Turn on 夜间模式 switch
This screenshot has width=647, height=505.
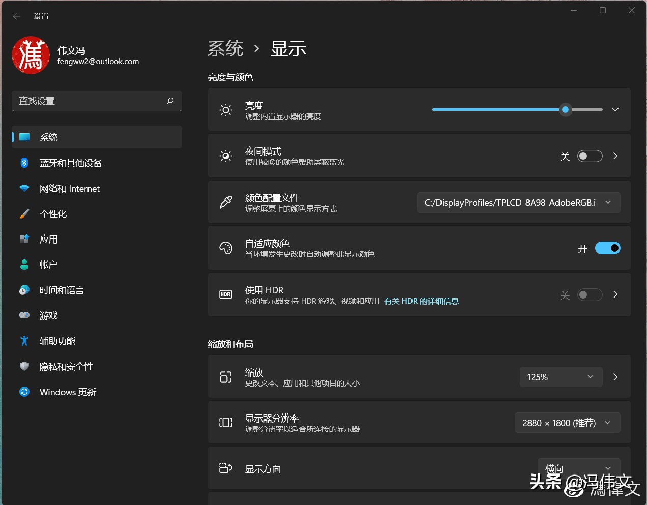(x=590, y=156)
